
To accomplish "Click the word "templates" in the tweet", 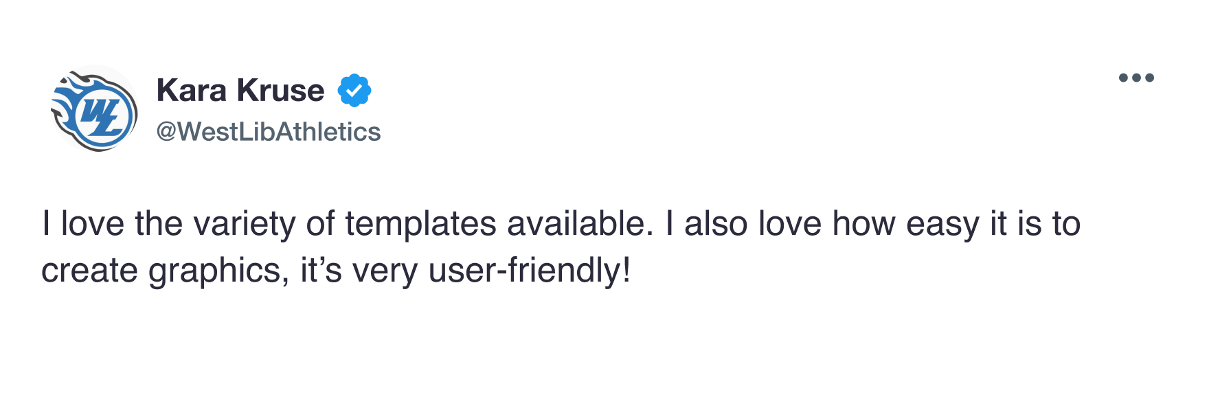I will (x=420, y=224).
